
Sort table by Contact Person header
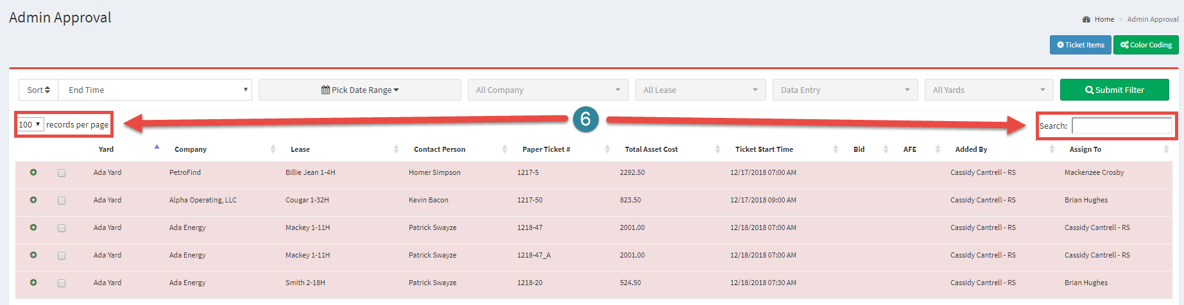pyautogui.click(x=440, y=149)
